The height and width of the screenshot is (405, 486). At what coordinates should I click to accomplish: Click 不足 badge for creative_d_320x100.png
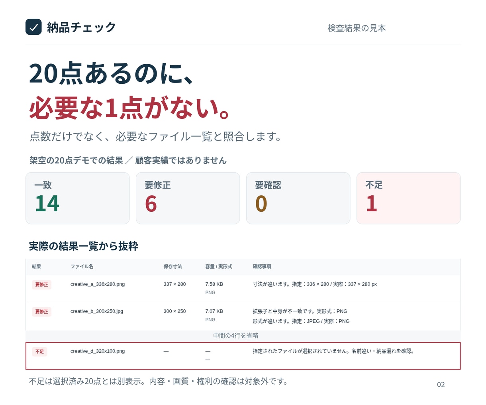point(39,352)
